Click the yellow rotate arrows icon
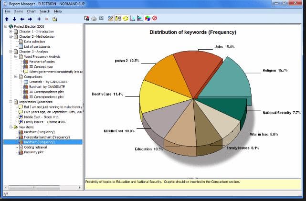 click(x=126, y=19)
